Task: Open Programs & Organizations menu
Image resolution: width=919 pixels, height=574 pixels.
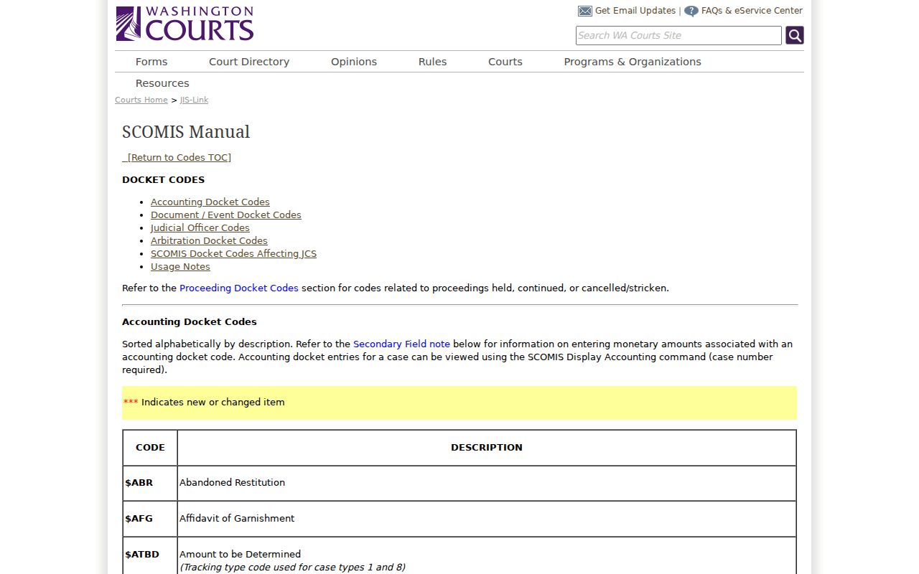Action: pos(633,62)
